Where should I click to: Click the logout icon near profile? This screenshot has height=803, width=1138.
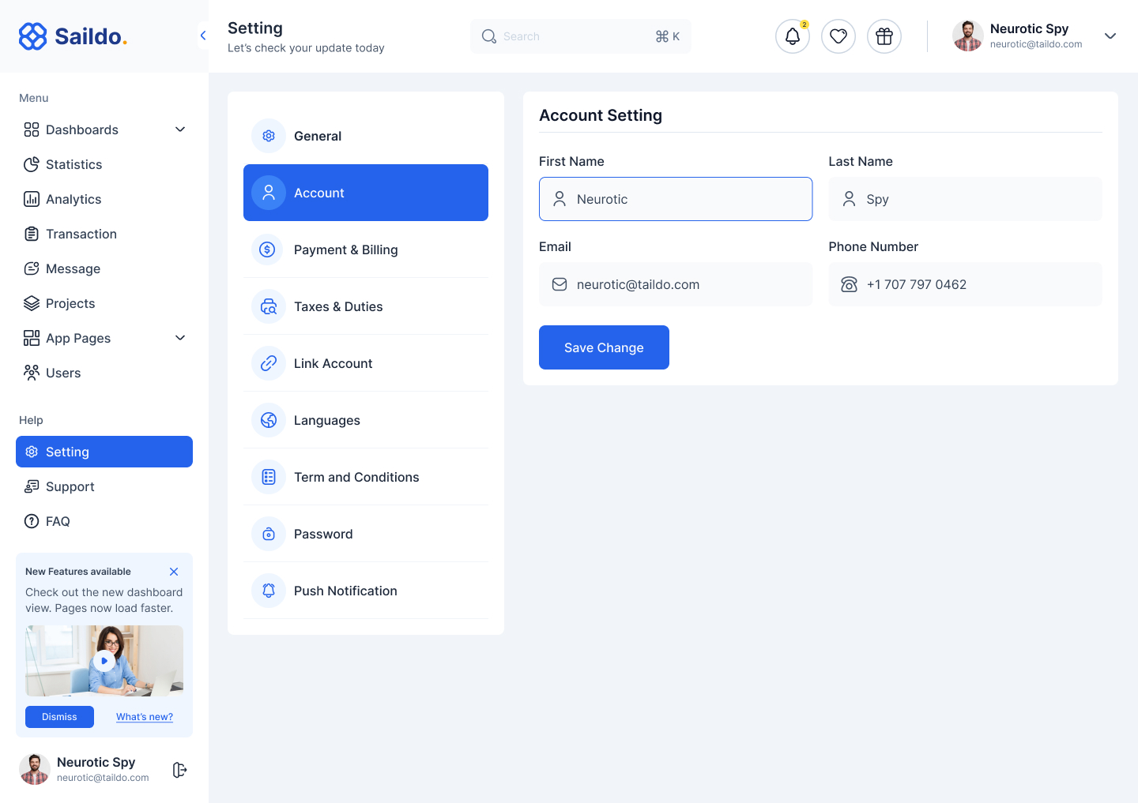tap(179, 769)
